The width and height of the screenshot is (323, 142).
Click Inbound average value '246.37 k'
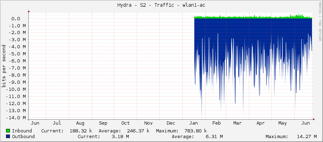(x=138, y=131)
